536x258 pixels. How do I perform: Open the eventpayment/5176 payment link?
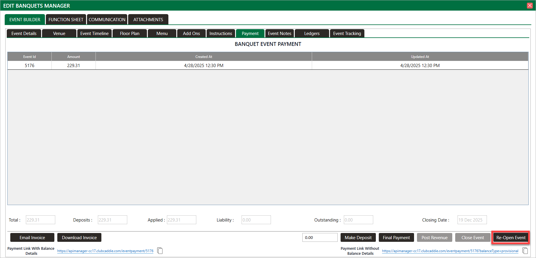[105, 251]
